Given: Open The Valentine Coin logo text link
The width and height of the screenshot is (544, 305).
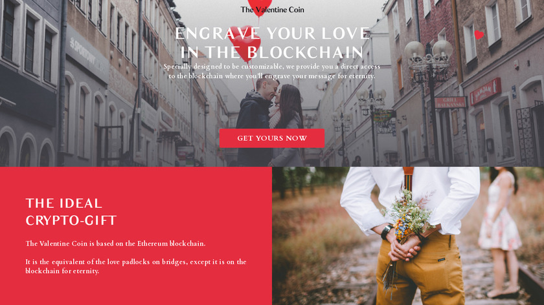Looking at the screenshot, I should tap(272, 10).
